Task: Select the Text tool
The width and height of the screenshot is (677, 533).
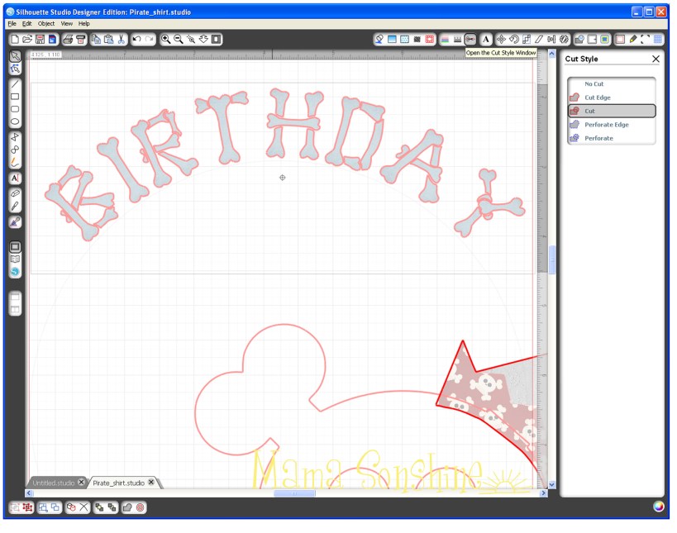Action: (15, 178)
